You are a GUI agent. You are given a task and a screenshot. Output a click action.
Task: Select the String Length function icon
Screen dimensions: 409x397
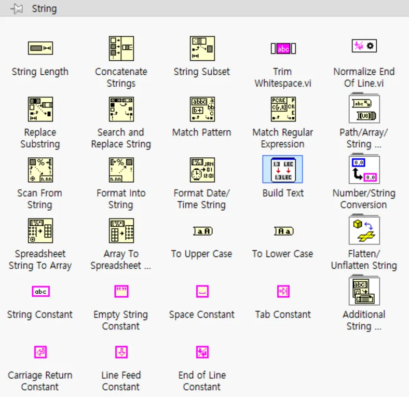40,48
